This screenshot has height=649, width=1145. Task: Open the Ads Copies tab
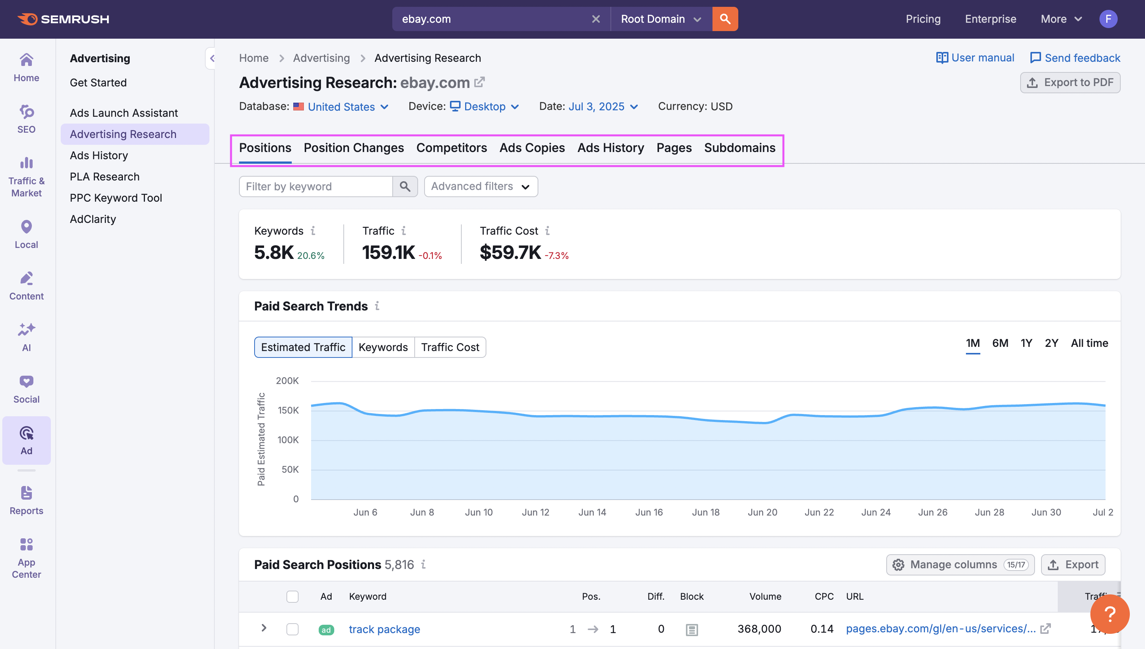point(532,148)
